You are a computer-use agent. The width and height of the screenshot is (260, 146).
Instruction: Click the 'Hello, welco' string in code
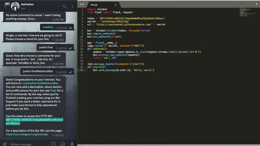(x=143, y=70)
